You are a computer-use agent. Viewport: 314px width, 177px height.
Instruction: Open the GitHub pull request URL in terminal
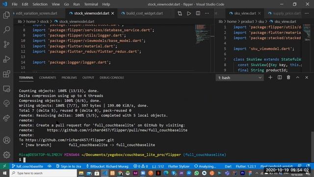(117, 130)
